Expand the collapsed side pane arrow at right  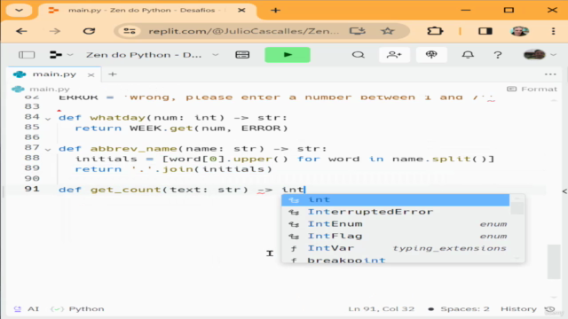click(564, 191)
